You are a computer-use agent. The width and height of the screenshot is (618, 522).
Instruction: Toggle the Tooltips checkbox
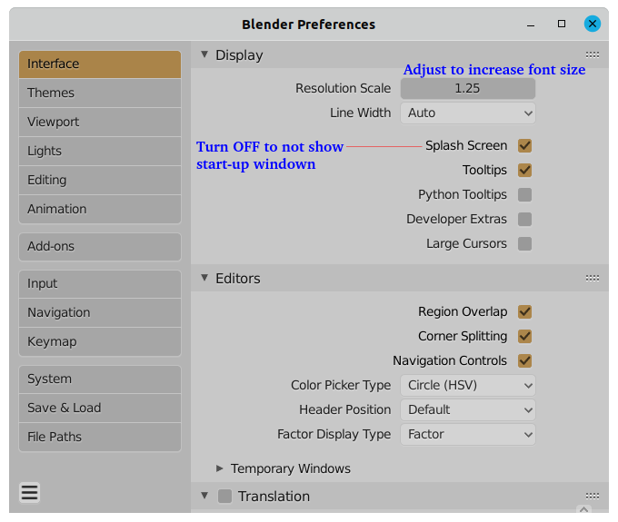point(524,170)
